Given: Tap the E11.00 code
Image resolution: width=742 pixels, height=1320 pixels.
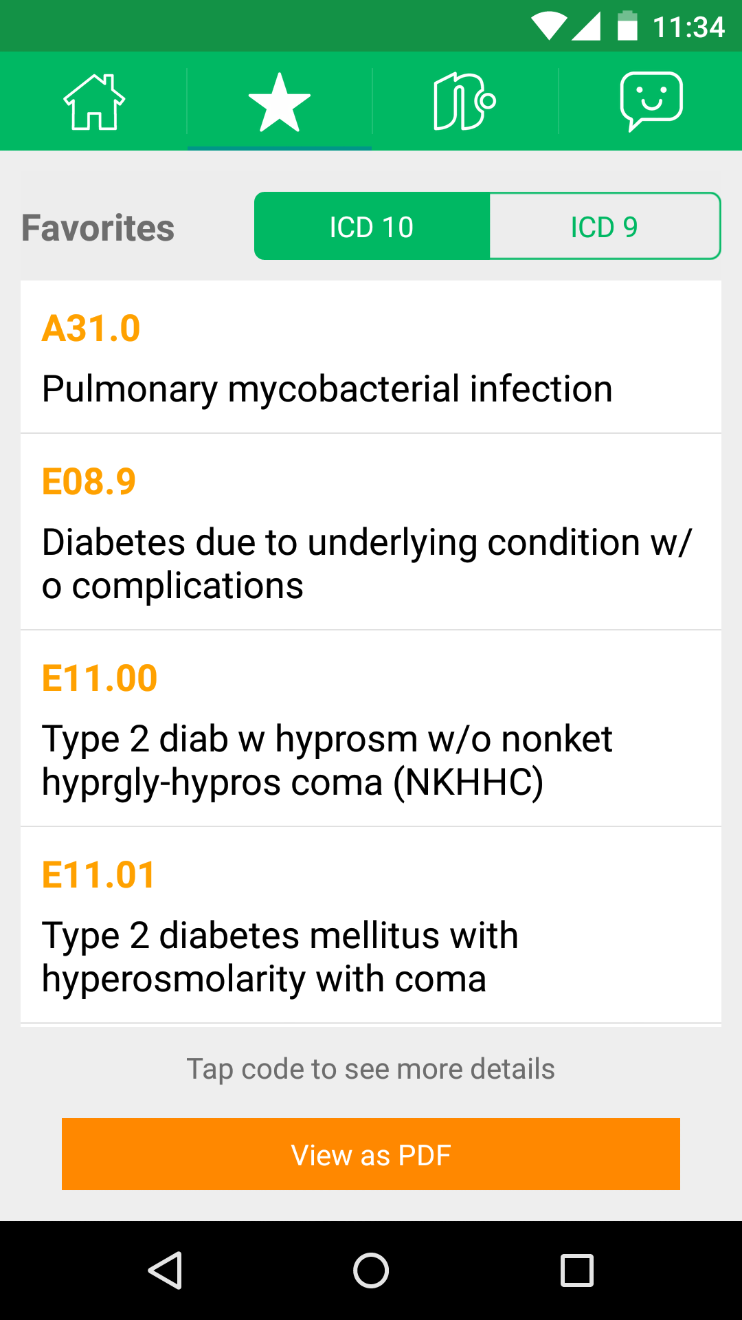Looking at the screenshot, I should pyautogui.click(x=100, y=679).
